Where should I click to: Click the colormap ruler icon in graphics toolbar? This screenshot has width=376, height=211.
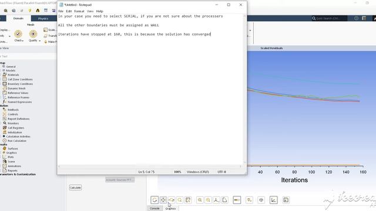(237, 200)
